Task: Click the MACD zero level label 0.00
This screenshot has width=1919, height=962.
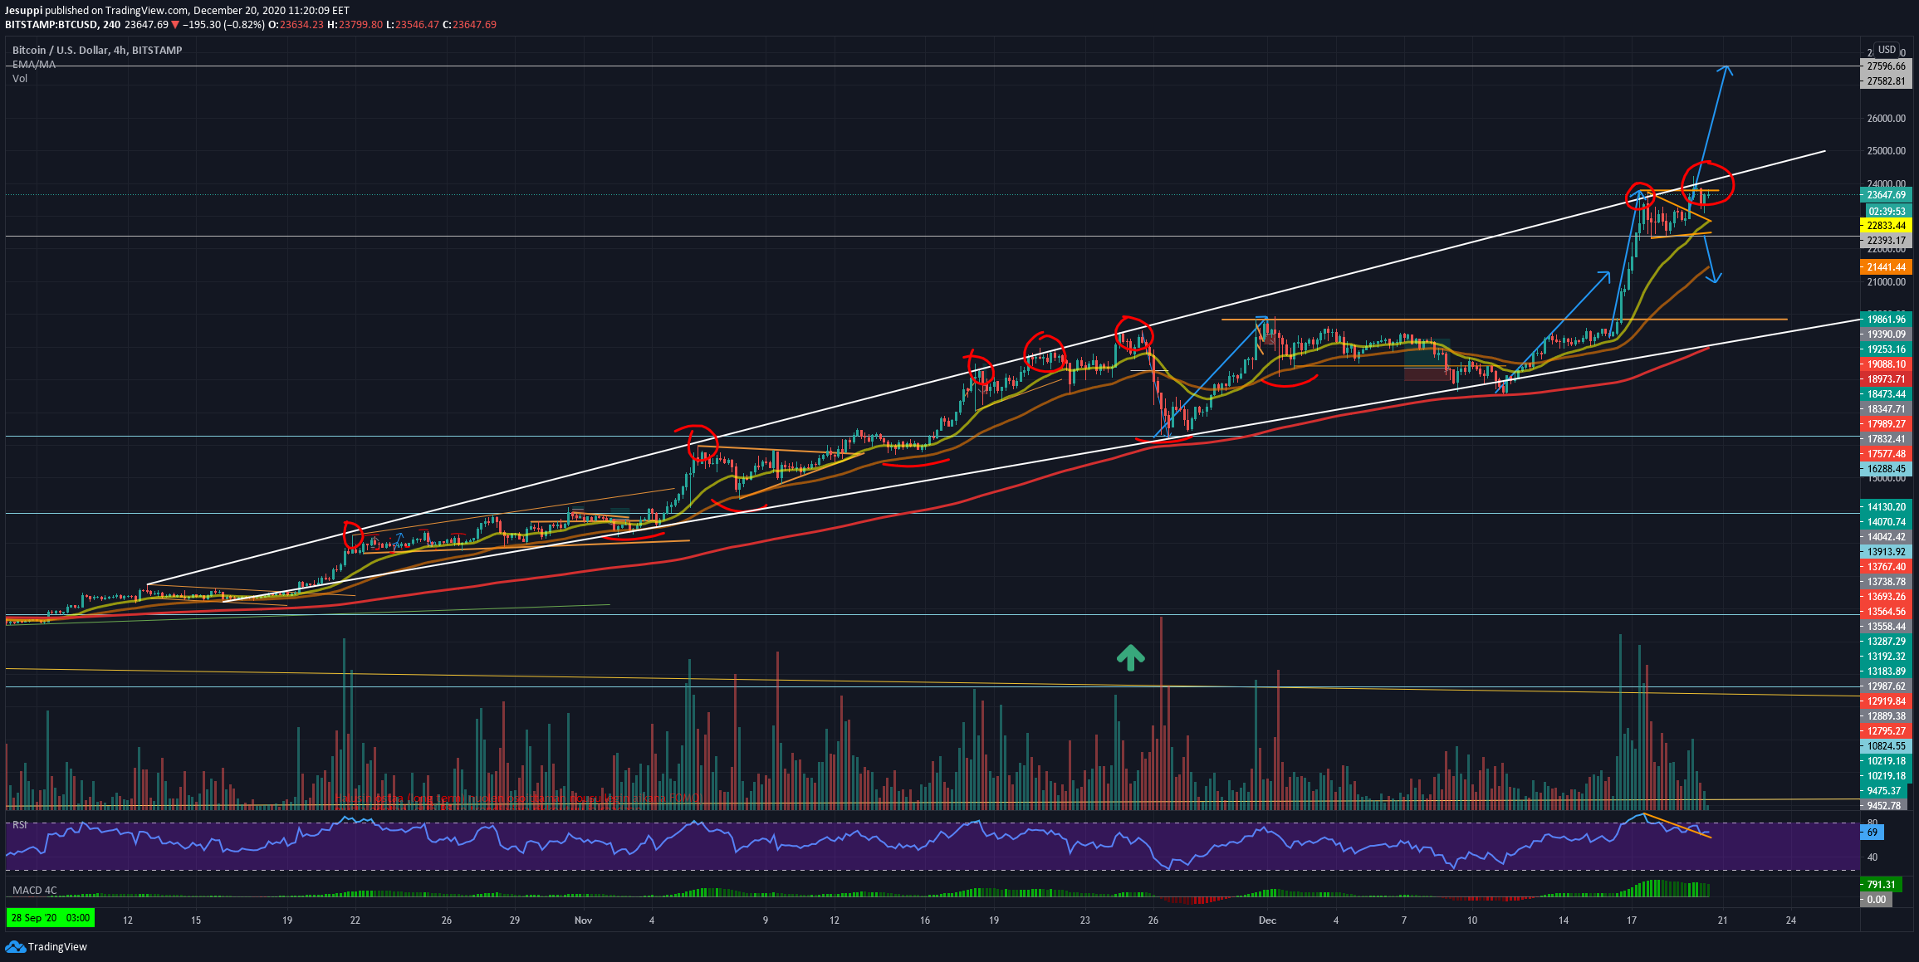Action: 1877,900
